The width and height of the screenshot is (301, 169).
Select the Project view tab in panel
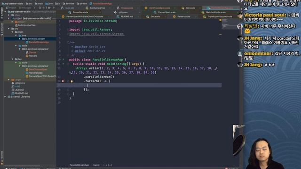[11, 8]
